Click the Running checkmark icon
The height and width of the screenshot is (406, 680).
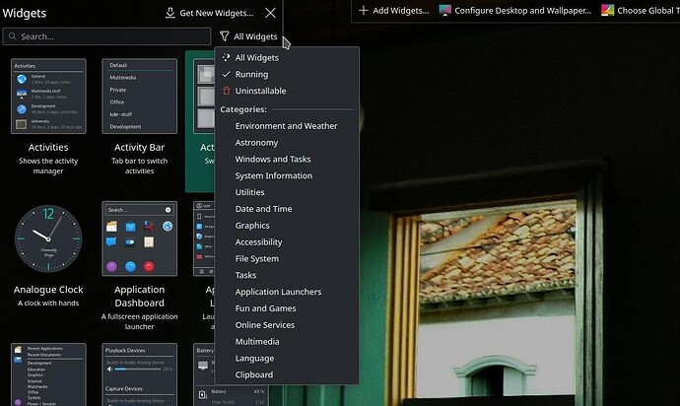tap(226, 74)
